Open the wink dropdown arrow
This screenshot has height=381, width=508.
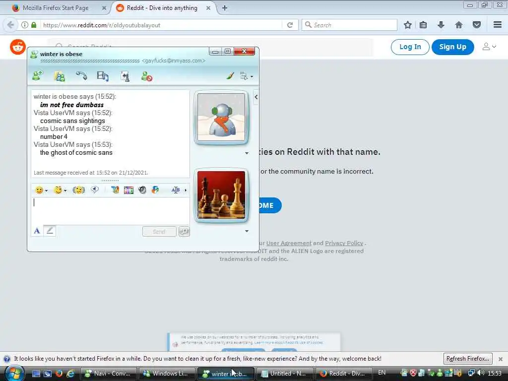[65, 190]
